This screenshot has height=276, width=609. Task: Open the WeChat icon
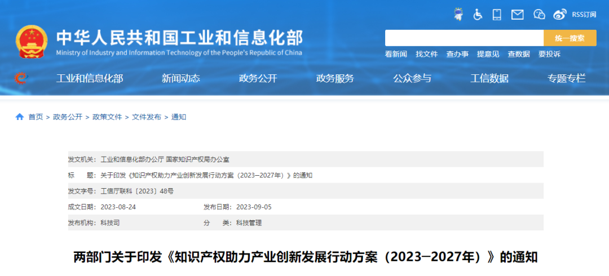pos(540,15)
